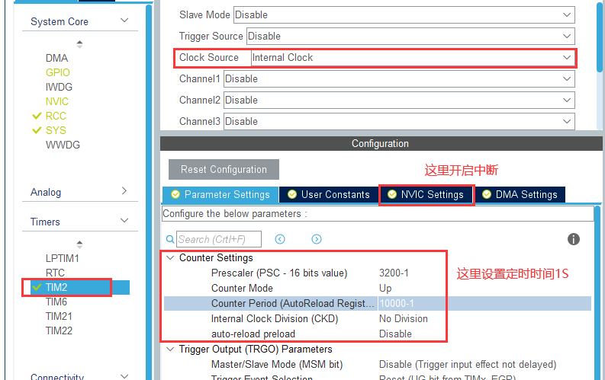The width and height of the screenshot is (605, 380).
Task: Switch to User Constants tab
Action: coord(328,194)
